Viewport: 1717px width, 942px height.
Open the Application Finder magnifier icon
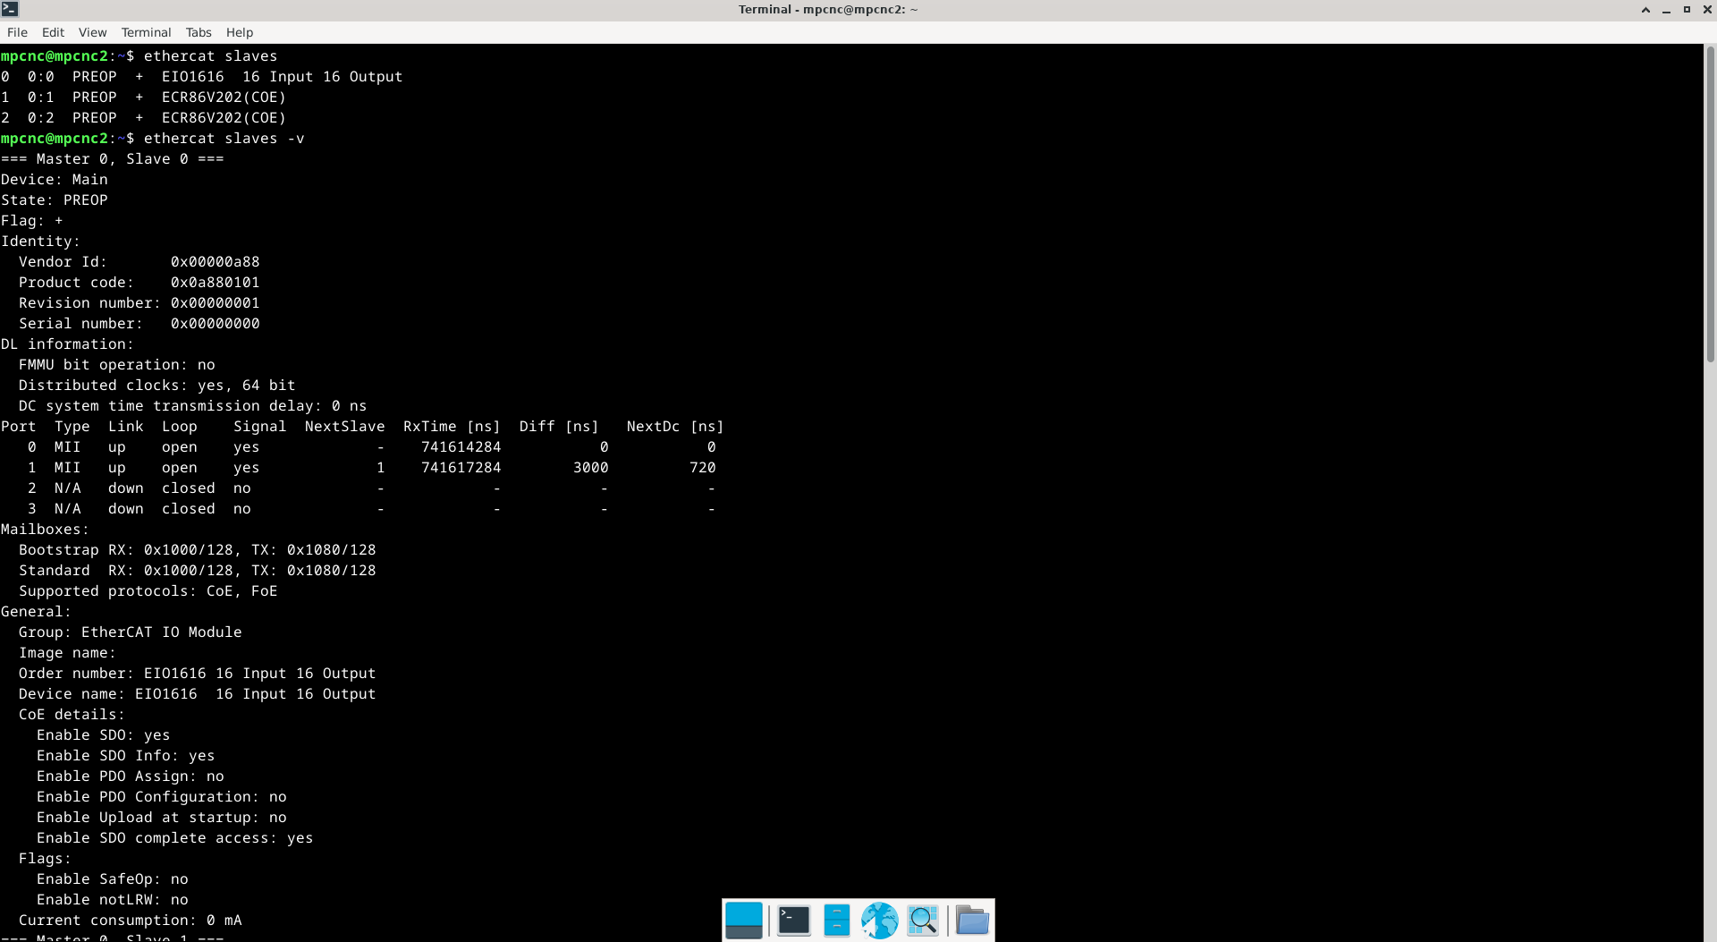(923, 921)
